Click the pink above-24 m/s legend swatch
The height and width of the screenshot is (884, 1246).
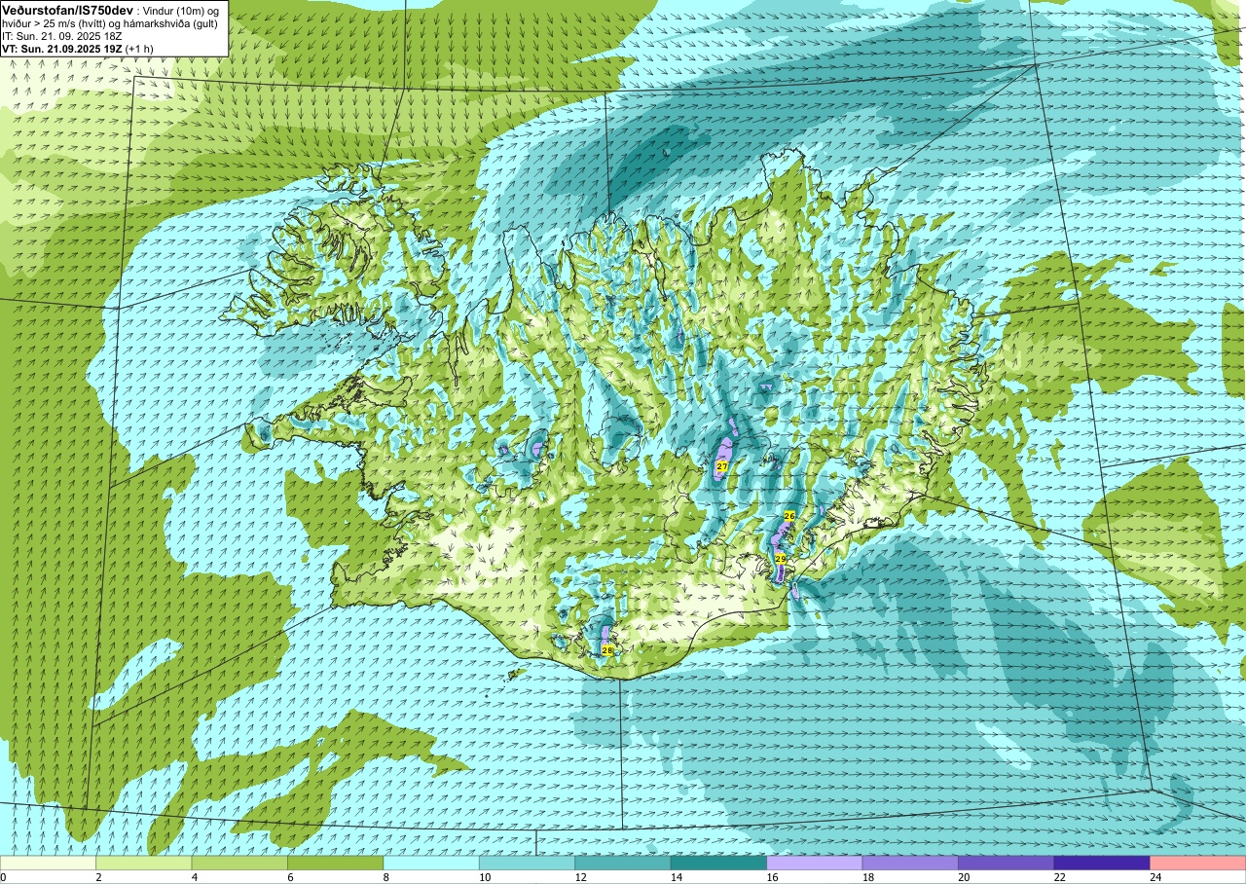tap(1197, 863)
